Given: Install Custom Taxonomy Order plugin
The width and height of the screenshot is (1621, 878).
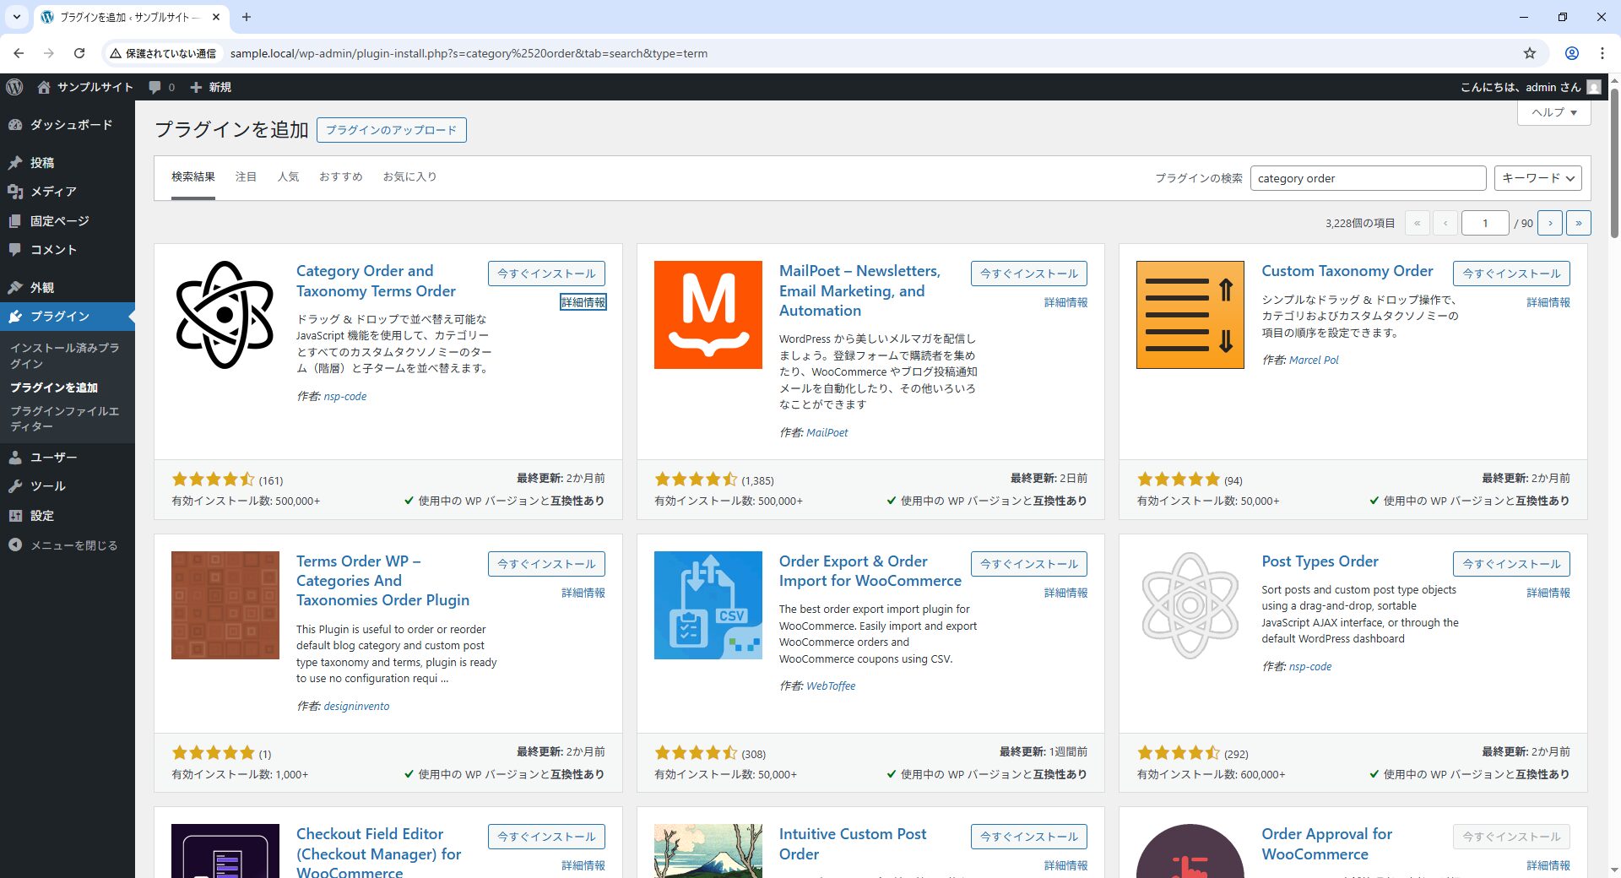Looking at the screenshot, I should coord(1511,274).
